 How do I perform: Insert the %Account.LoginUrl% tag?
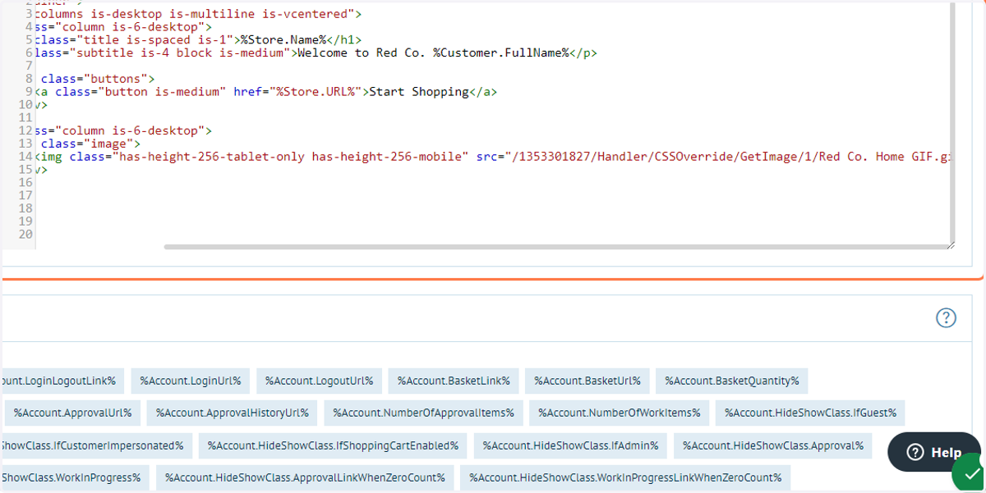pos(191,381)
